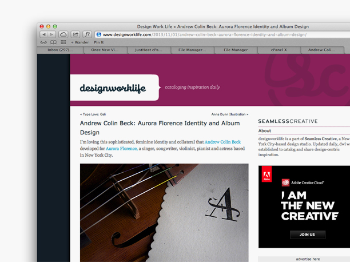Click the URL address field

[223, 35]
